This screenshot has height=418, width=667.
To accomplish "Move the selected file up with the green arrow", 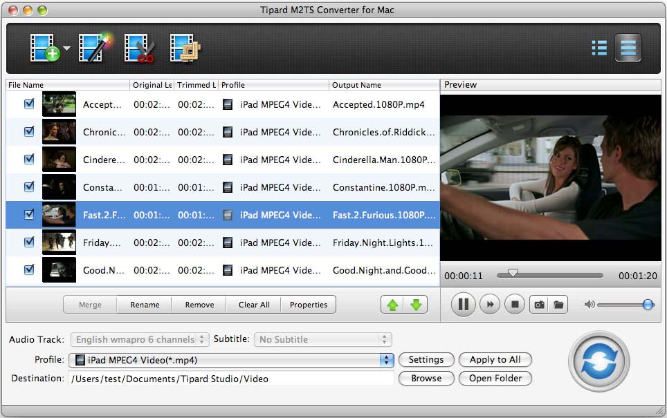I will coord(393,305).
